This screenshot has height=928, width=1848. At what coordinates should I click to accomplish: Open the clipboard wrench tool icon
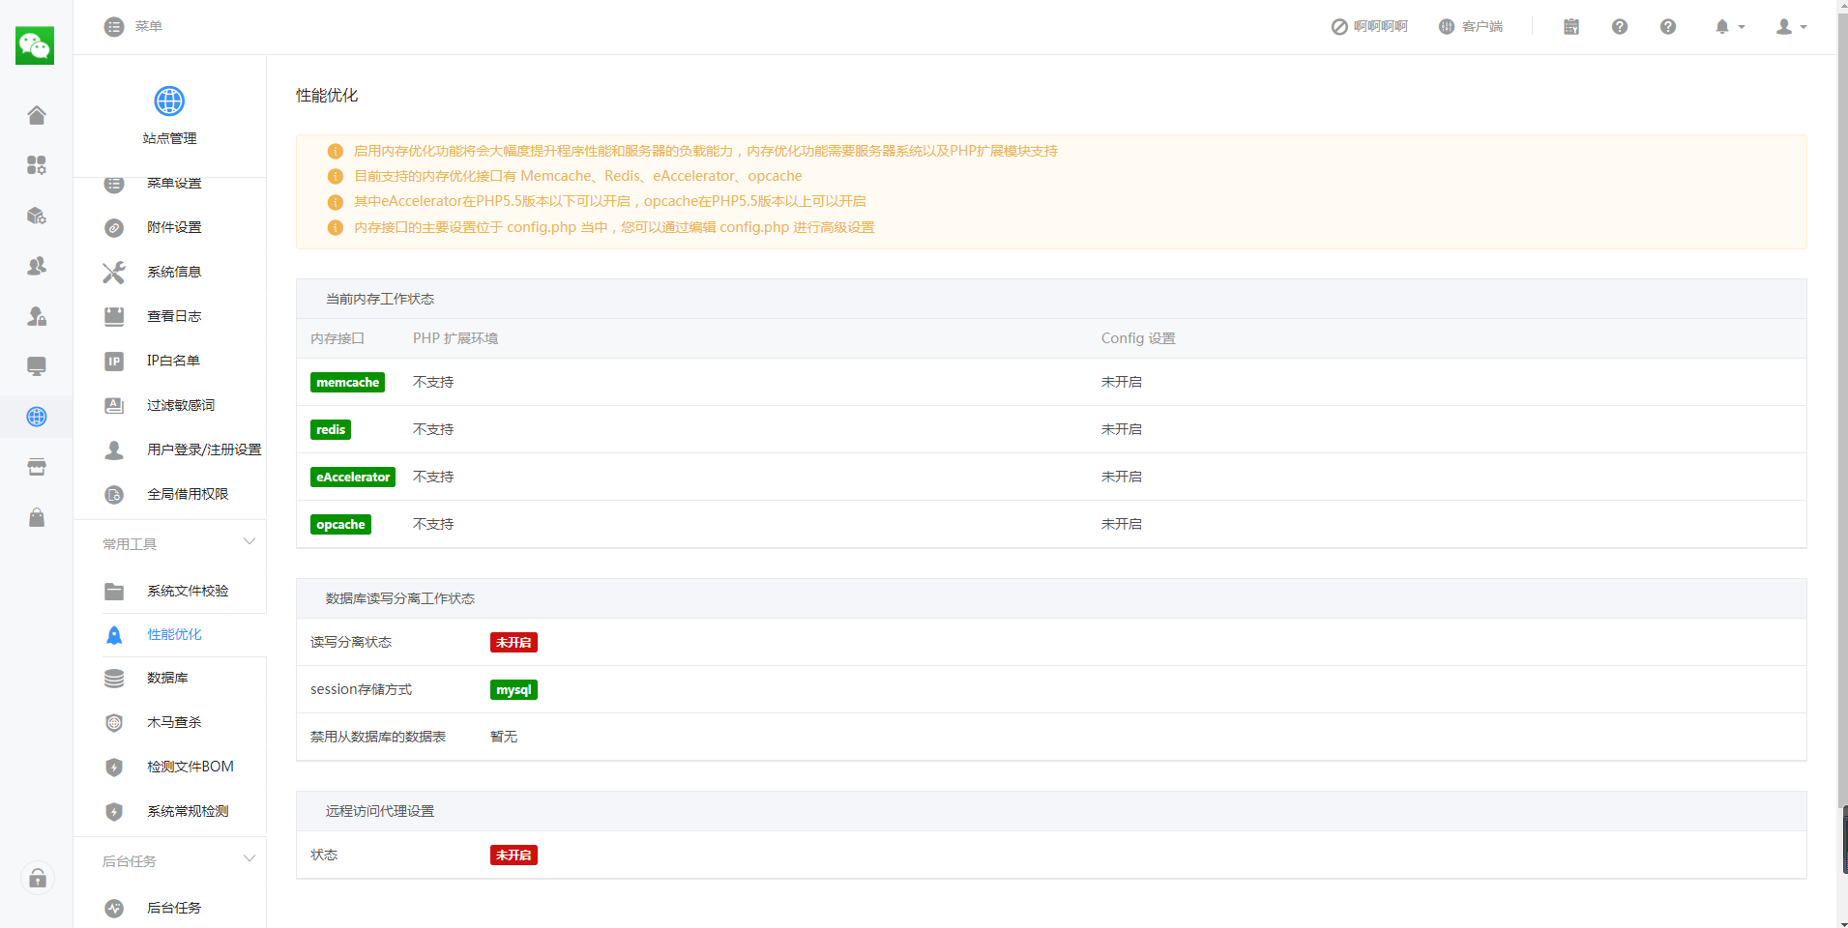1571,27
